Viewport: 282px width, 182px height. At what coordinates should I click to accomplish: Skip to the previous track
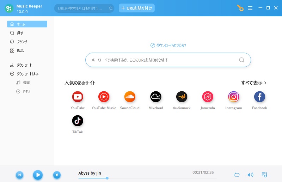(20, 175)
